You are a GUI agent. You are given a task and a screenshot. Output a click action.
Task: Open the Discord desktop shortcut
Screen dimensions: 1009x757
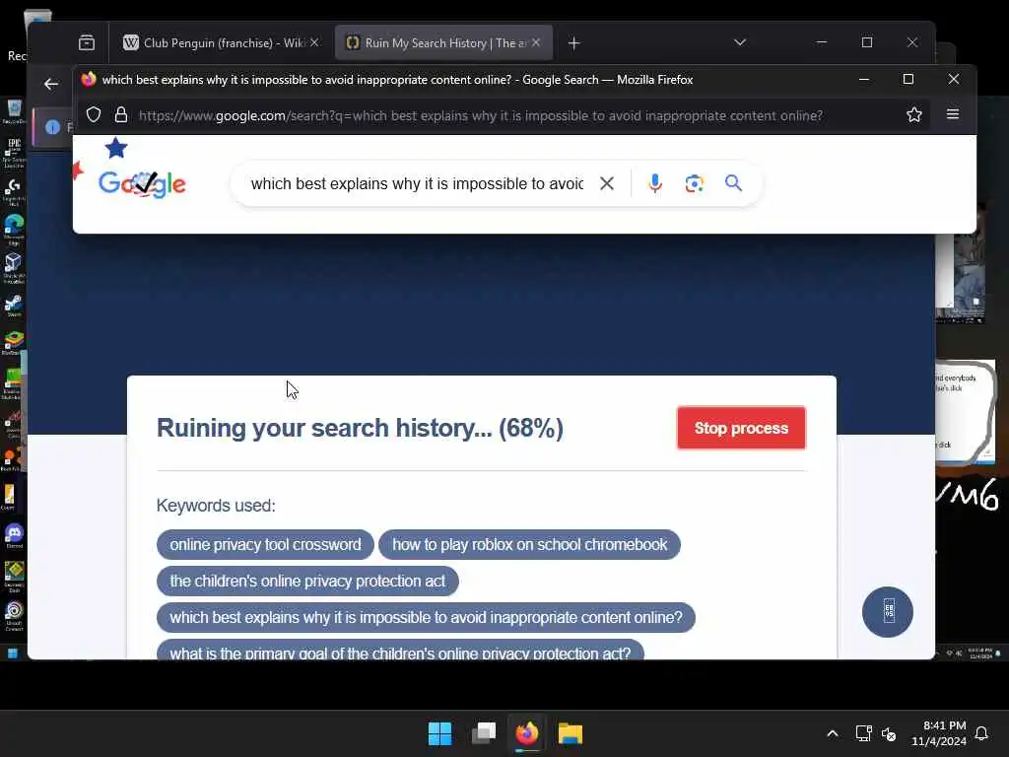pyautogui.click(x=14, y=535)
